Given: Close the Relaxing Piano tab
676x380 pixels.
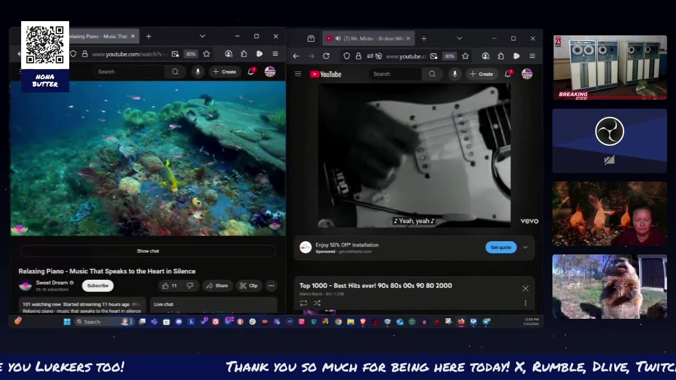Looking at the screenshot, I should (133, 36).
